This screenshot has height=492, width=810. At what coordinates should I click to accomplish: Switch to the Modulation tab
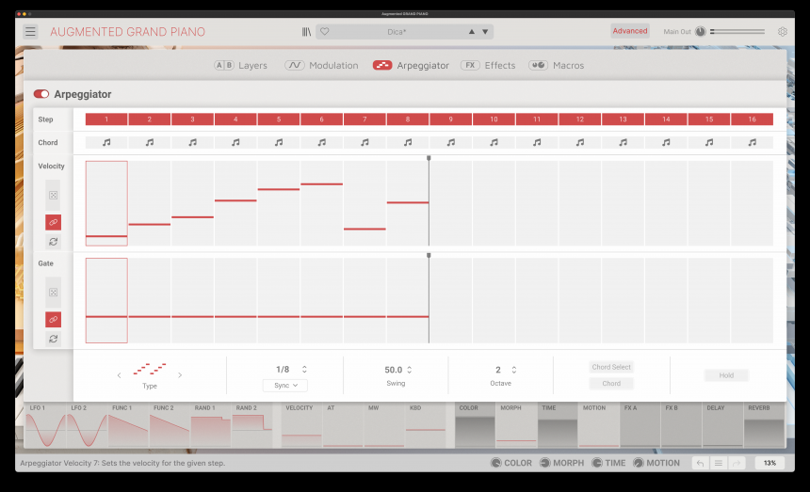(321, 66)
